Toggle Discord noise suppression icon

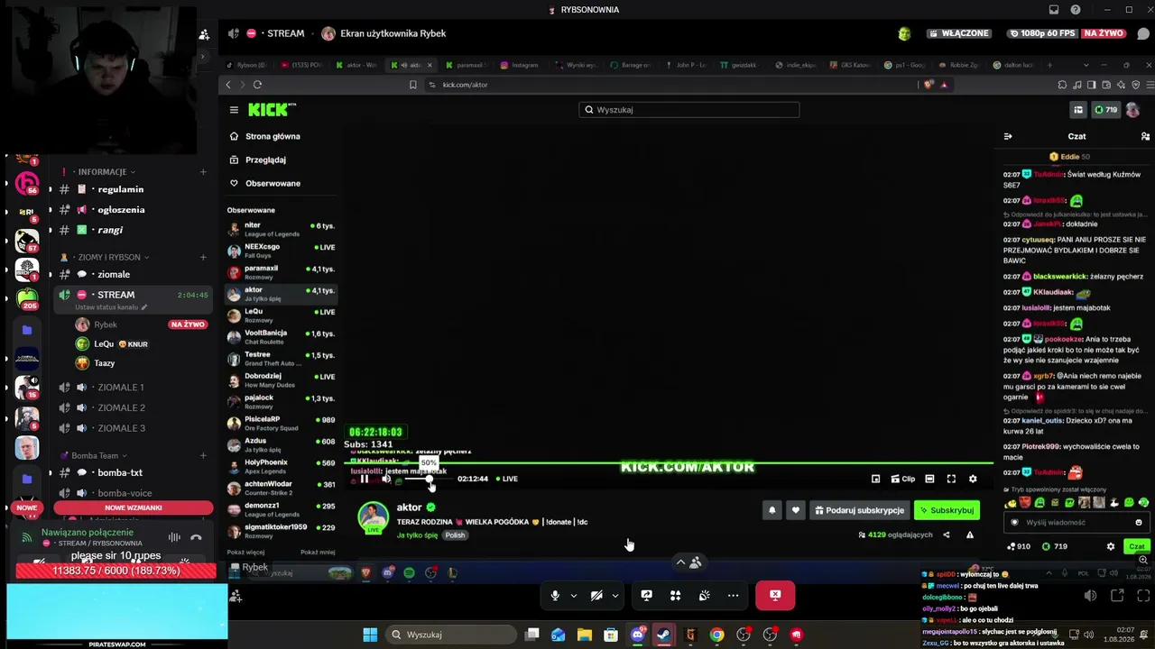point(174,537)
